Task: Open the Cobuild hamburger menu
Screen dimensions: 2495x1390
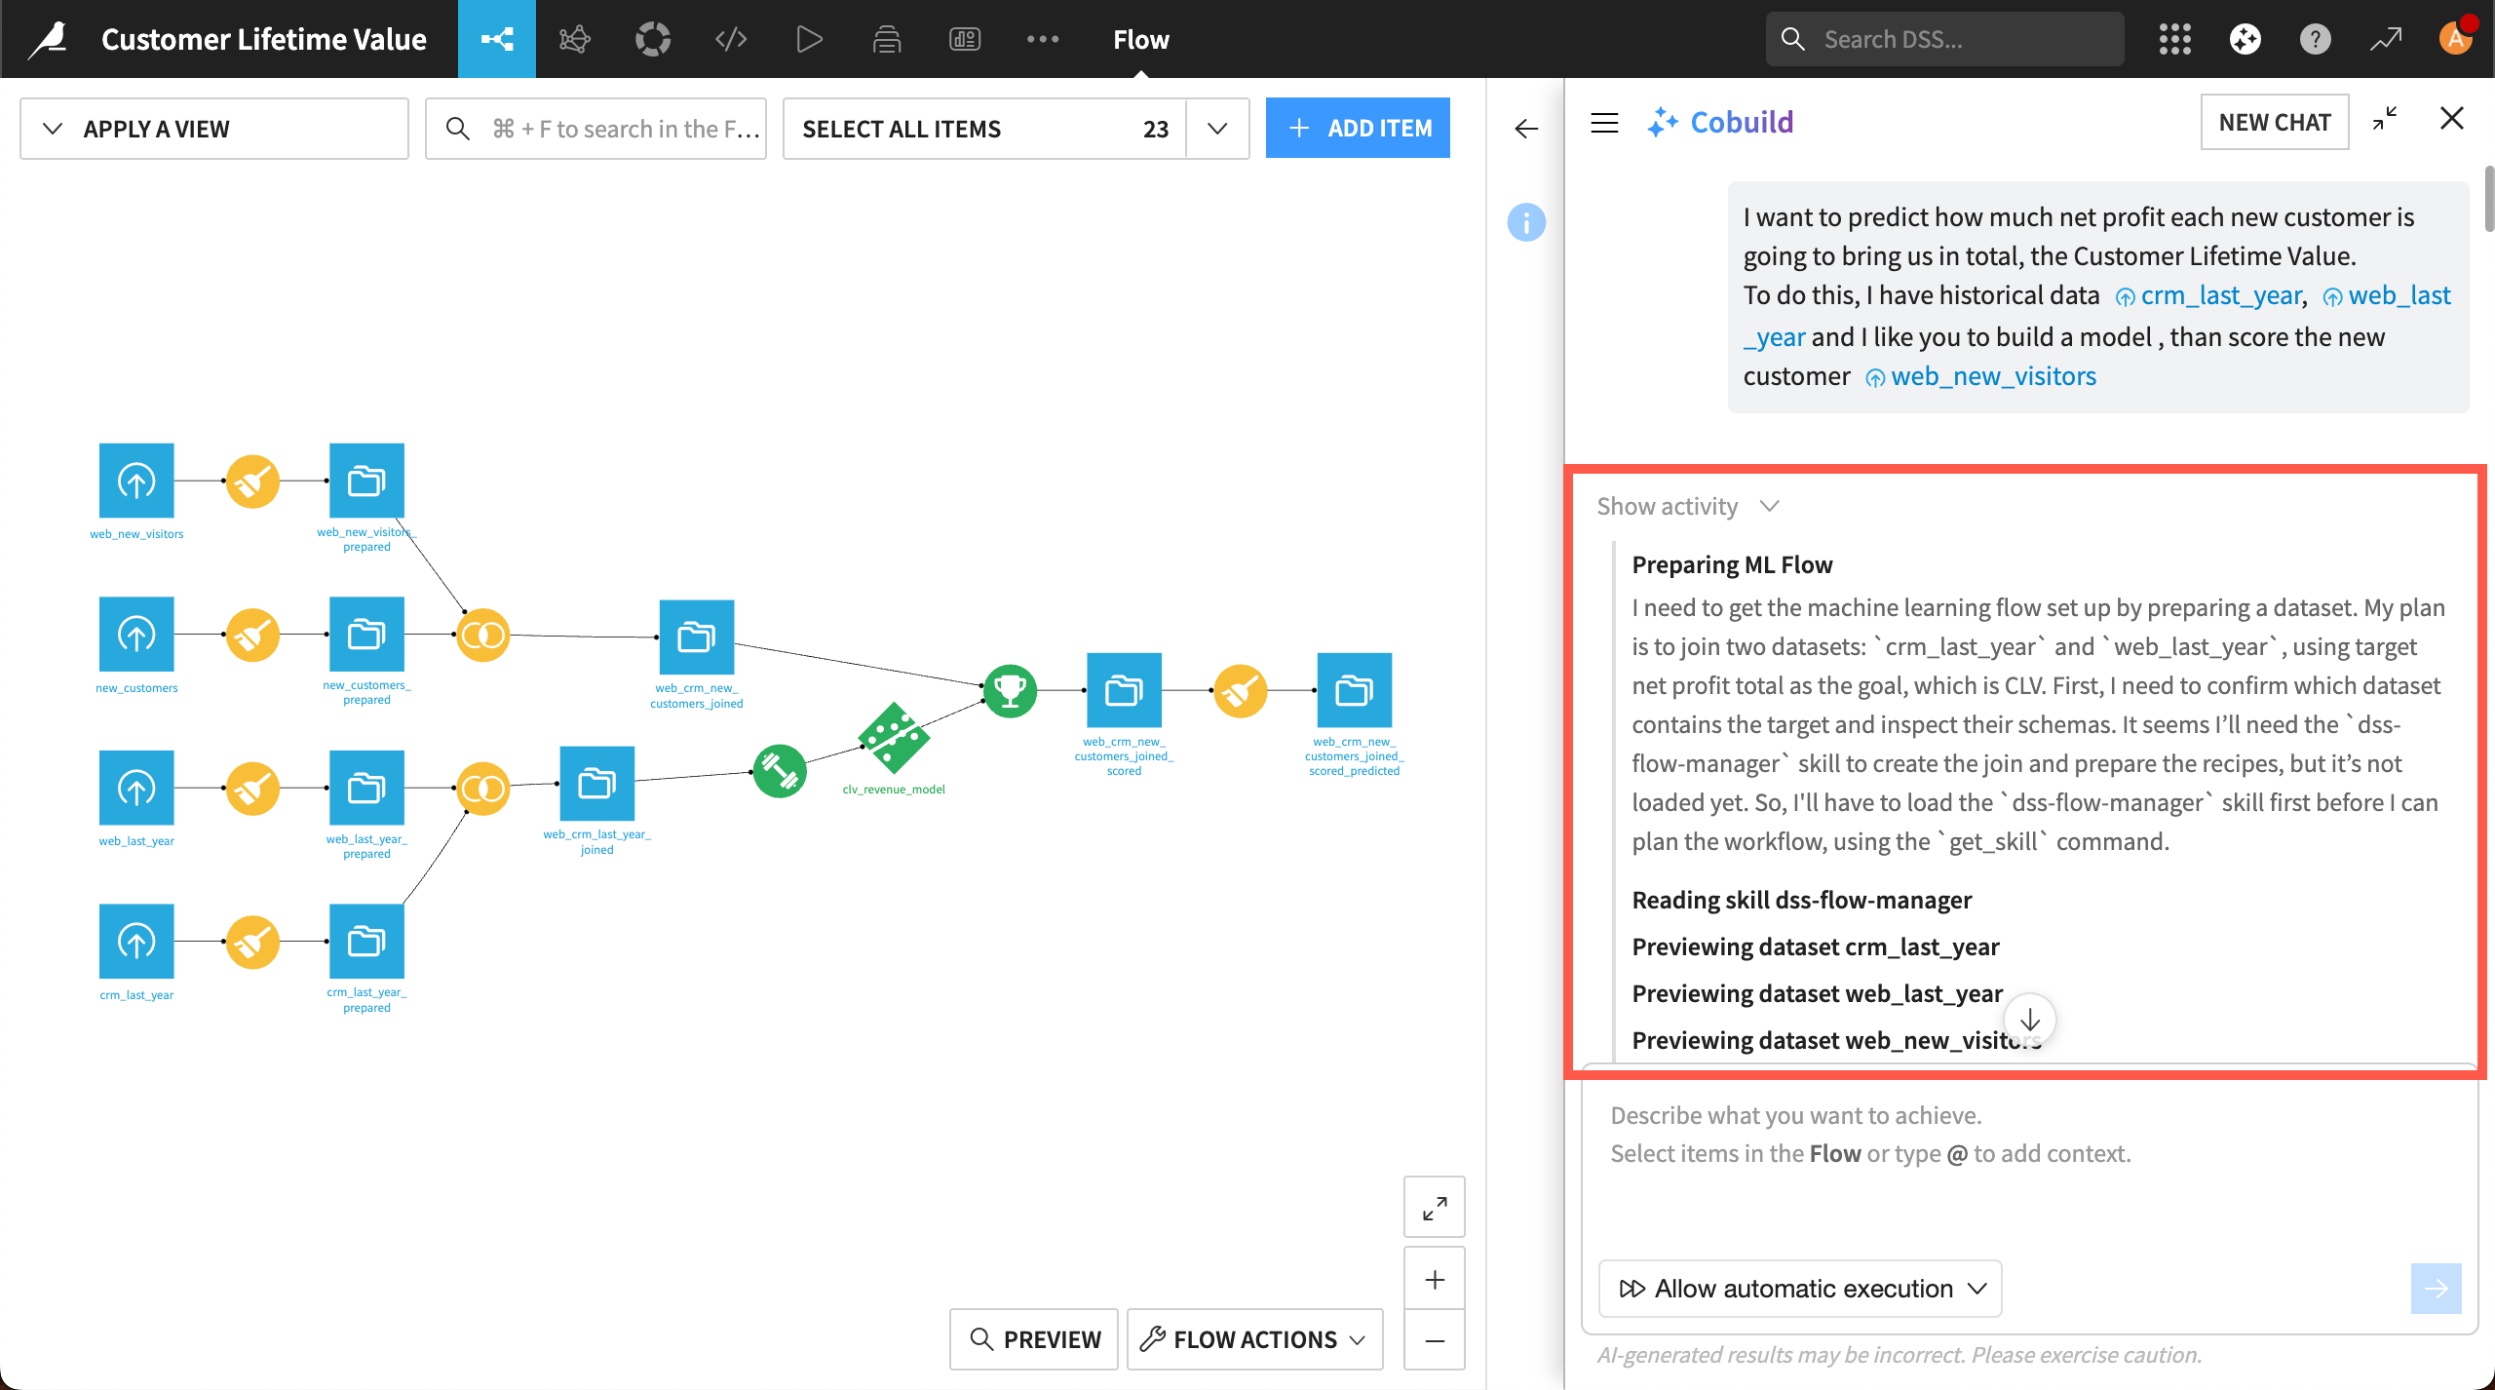Action: click(1604, 123)
